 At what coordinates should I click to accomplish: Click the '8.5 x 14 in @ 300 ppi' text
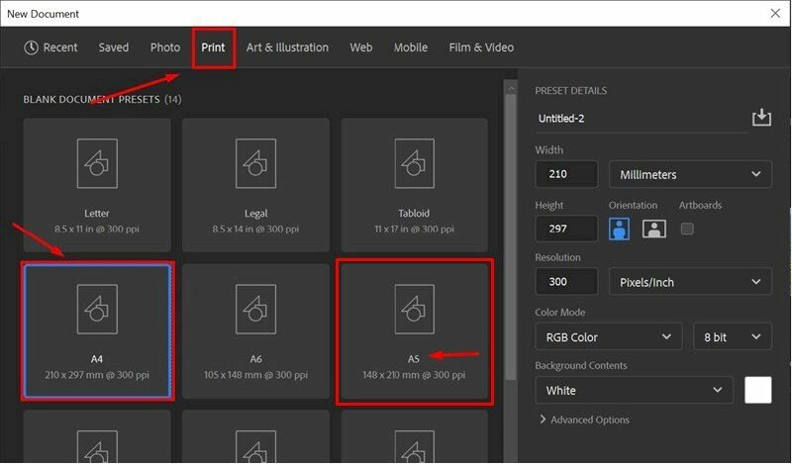point(255,230)
